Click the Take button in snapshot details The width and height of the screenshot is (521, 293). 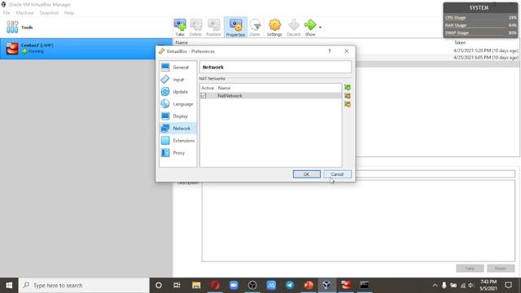[470, 269]
